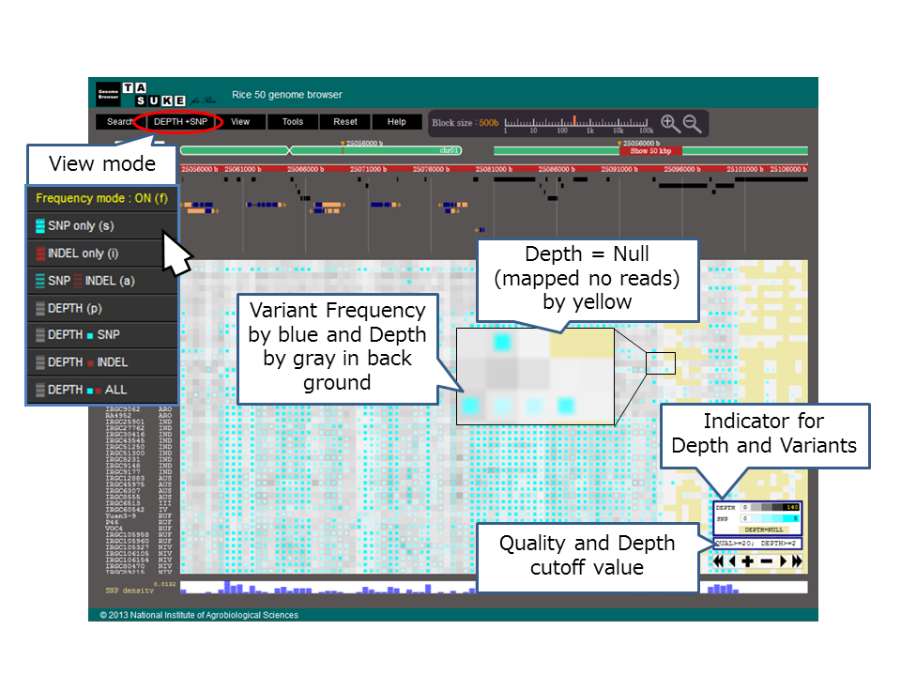901x676 pixels.
Task: Click the zoom out magnifier icon
Action: coord(692,123)
